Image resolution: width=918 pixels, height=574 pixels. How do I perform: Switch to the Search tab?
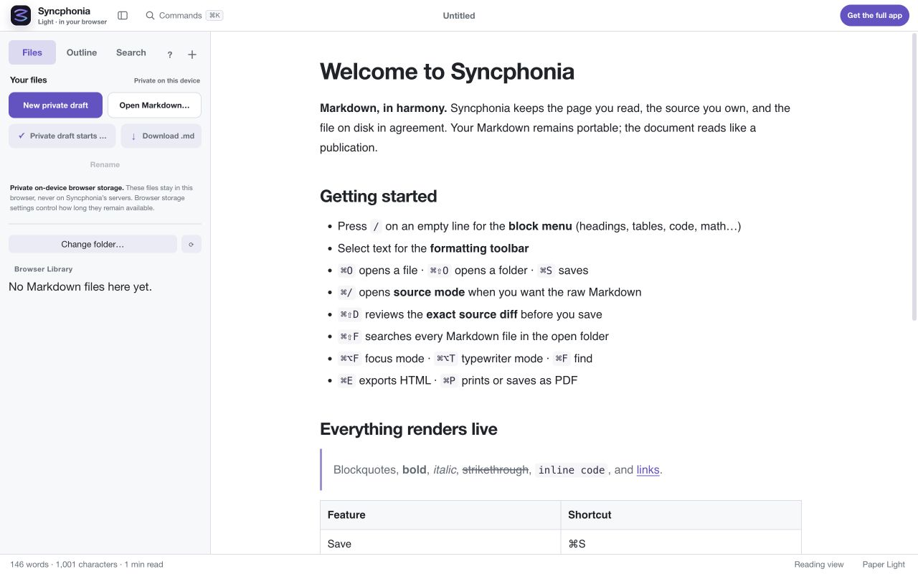pyautogui.click(x=131, y=52)
